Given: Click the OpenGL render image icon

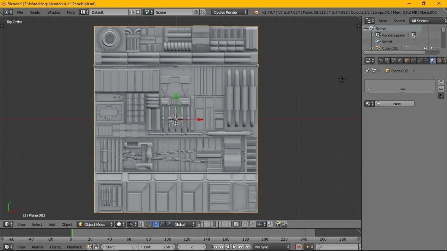Looking at the screenshot, I should (x=278, y=224).
